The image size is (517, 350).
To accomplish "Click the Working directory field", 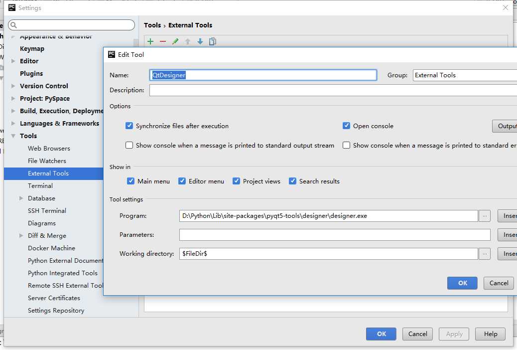I will pyautogui.click(x=329, y=254).
